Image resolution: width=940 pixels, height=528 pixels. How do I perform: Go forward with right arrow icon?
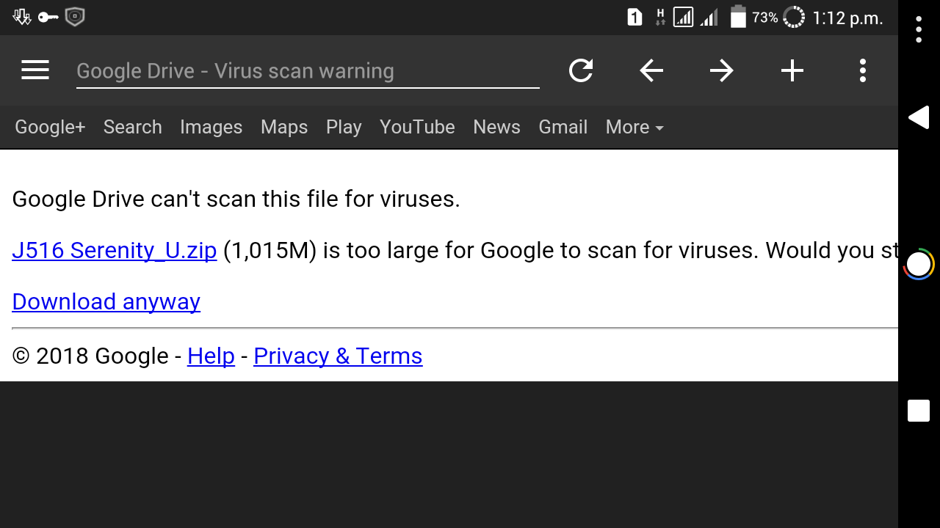[x=722, y=70]
